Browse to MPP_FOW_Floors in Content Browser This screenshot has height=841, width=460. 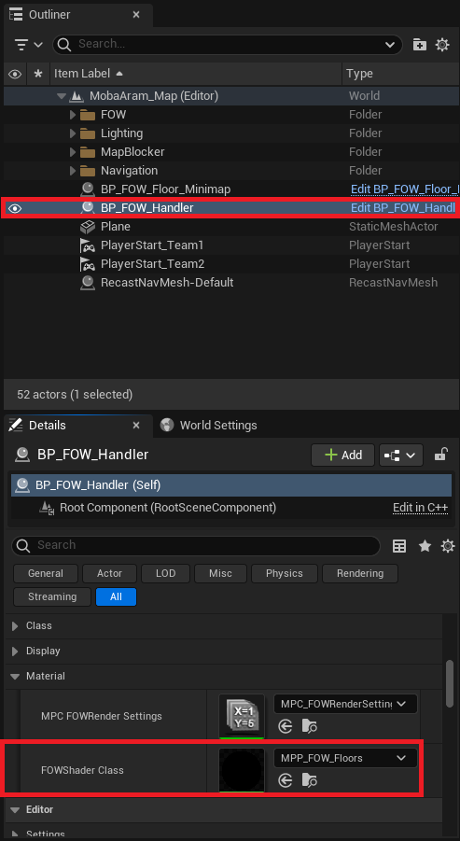310,781
